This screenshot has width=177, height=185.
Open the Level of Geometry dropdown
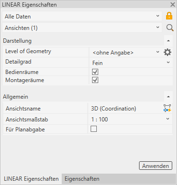pos(126,52)
